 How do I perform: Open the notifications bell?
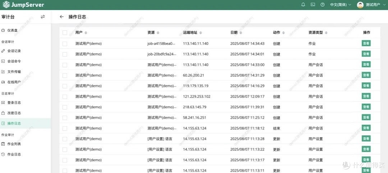pyautogui.click(x=303, y=5)
